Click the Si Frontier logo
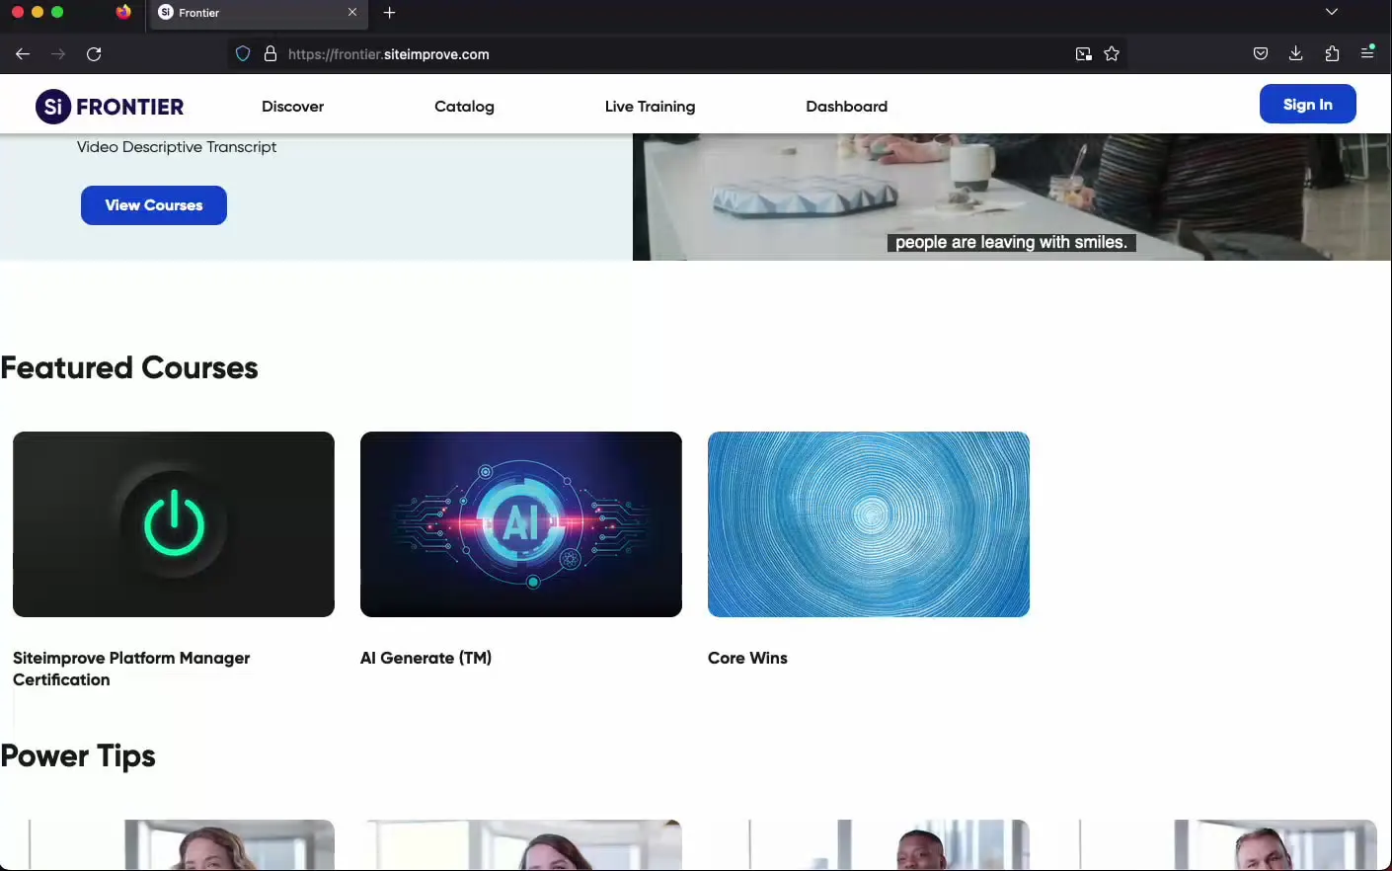 pos(110,107)
